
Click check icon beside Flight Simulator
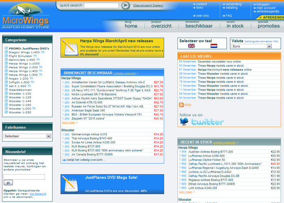(x=6, y=56)
